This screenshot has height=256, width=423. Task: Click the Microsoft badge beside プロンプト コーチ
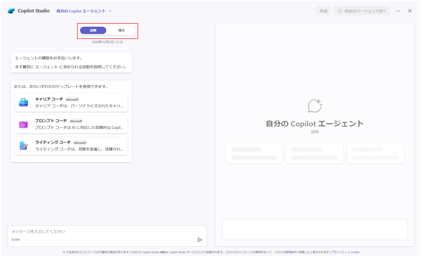[76, 121]
